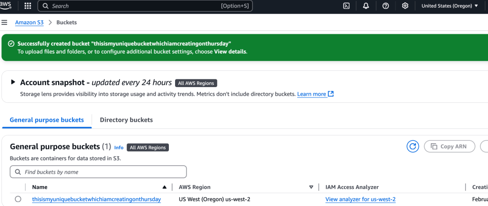This screenshot has height=206, width=488.
Task: Open the thisismyuniquebucketwhichiamcreatingonthursday bucket link
Action: (96, 199)
